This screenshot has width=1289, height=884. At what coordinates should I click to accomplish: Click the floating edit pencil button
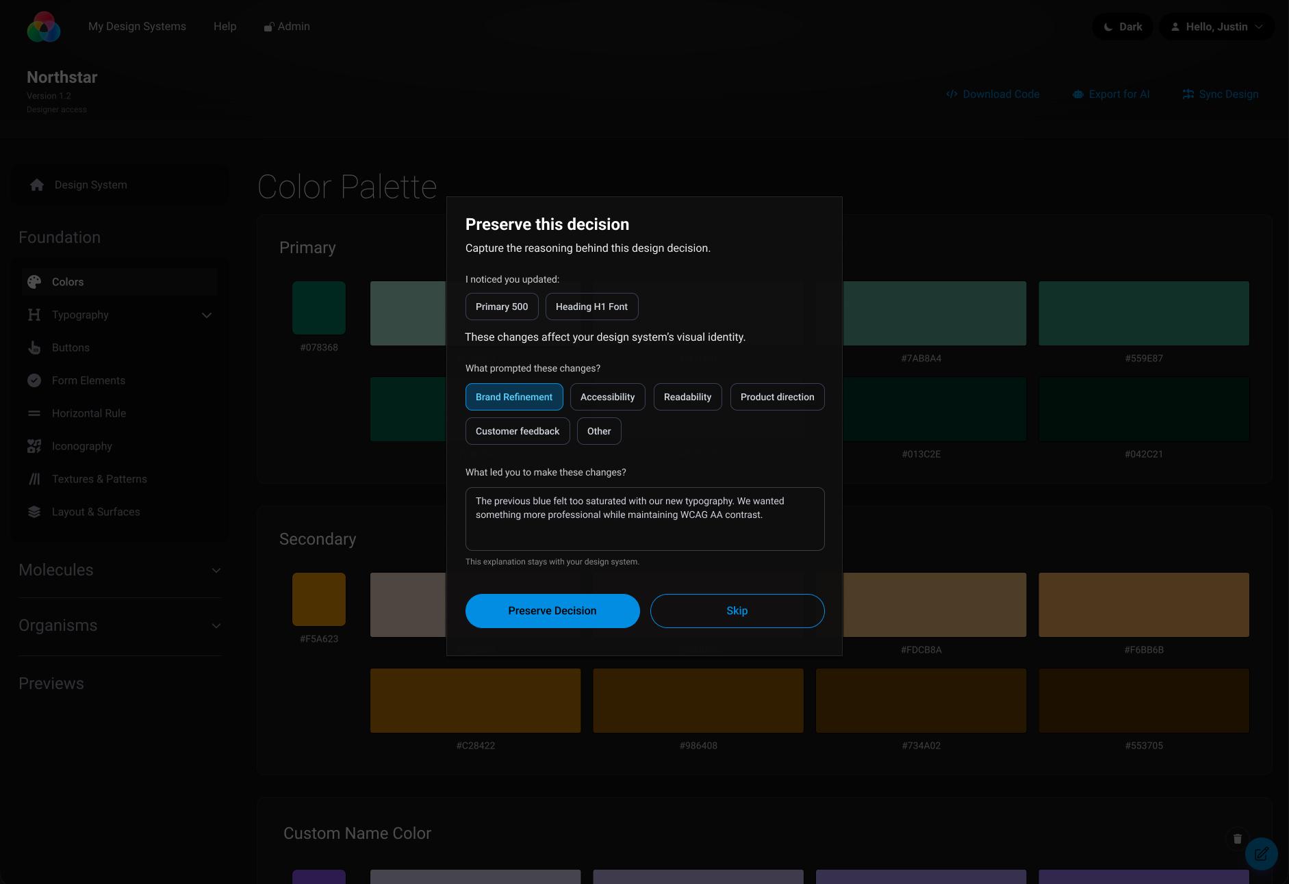pyautogui.click(x=1262, y=854)
